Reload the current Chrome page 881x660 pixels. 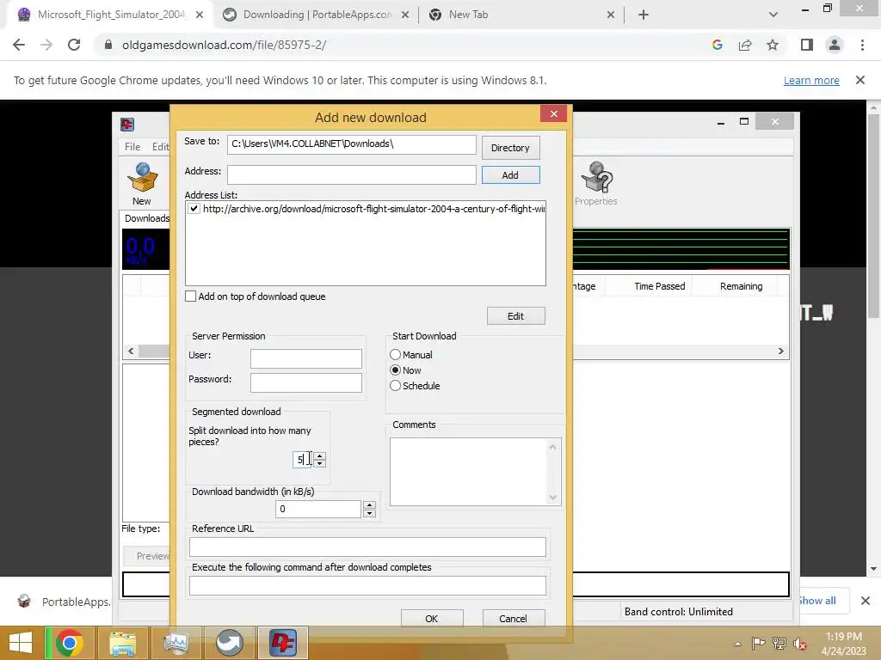tap(74, 45)
